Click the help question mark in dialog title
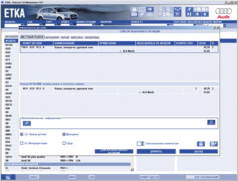This screenshot has height=181, width=238. tap(214, 28)
